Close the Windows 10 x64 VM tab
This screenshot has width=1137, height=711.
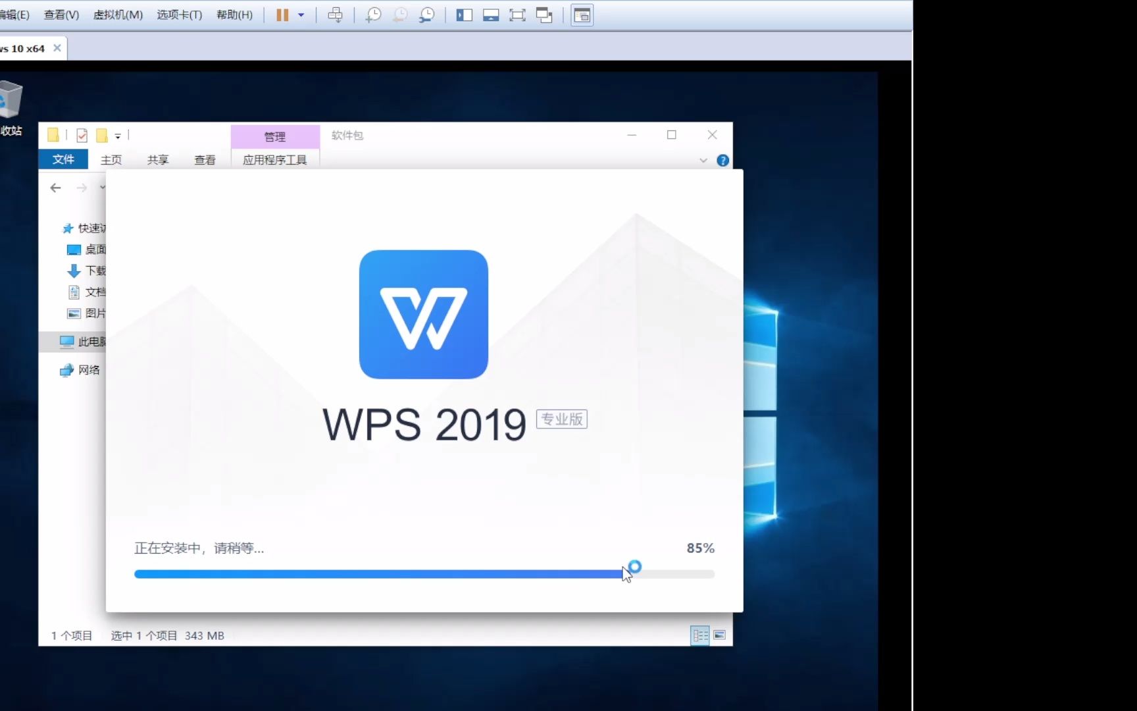(x=57, y=47)
